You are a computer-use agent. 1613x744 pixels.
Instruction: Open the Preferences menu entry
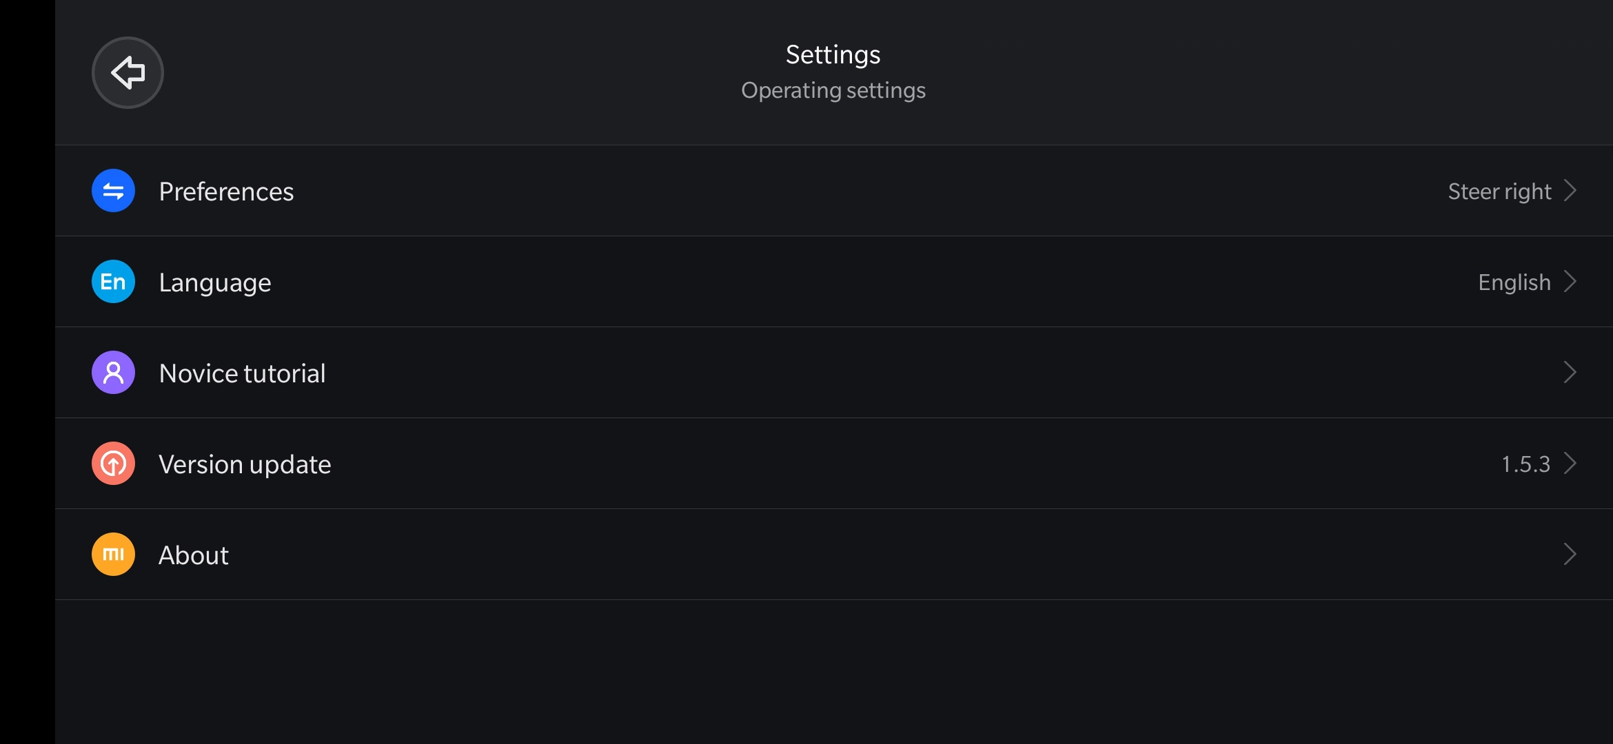(x=834, y=191)
